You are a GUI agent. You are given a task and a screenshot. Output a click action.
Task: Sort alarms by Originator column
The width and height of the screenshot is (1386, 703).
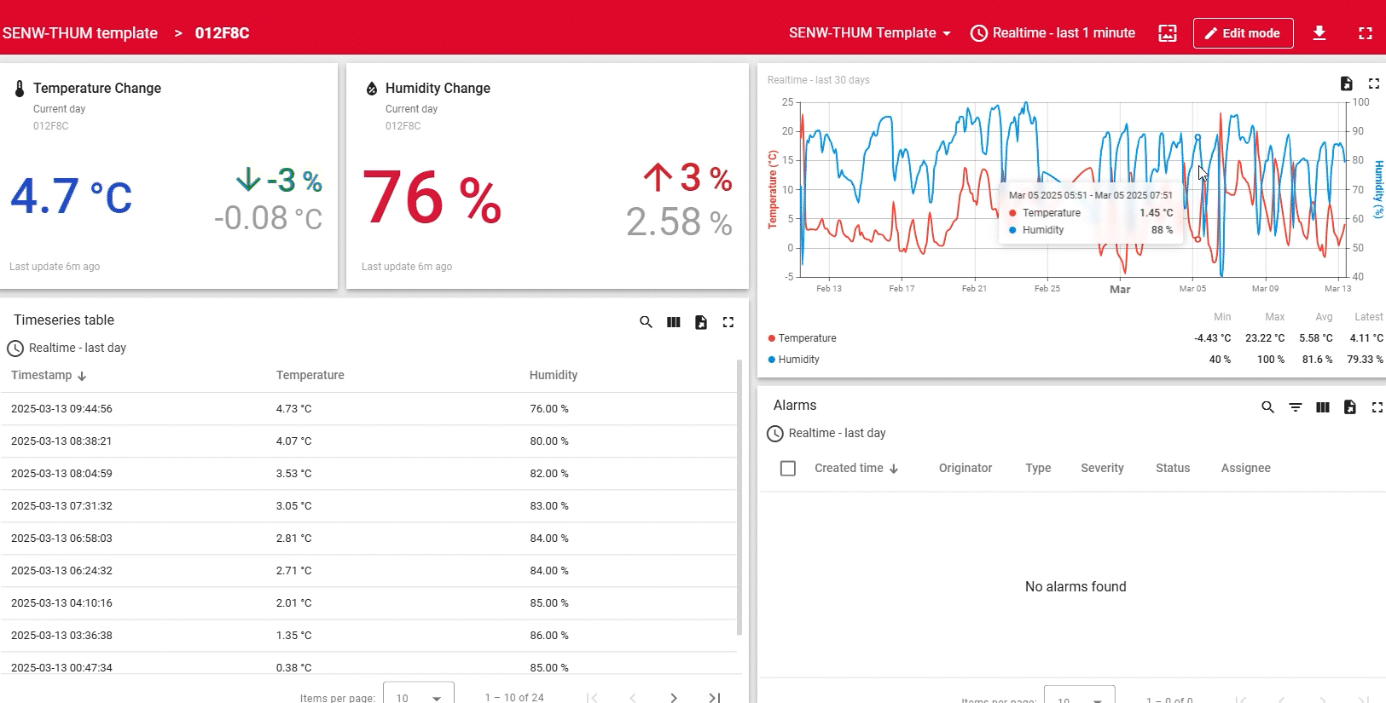pos(966,468)
